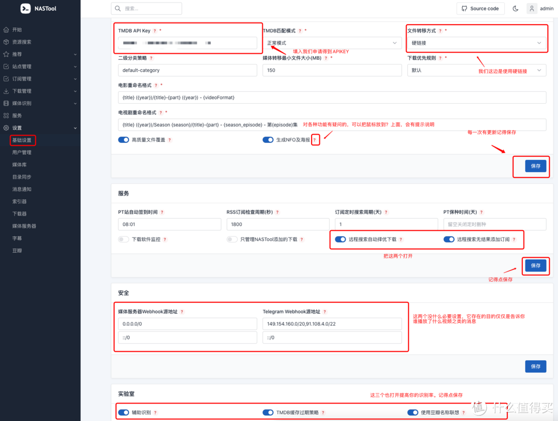Expand the 下载优先规则 dropdown

click(x=476, y=70)
